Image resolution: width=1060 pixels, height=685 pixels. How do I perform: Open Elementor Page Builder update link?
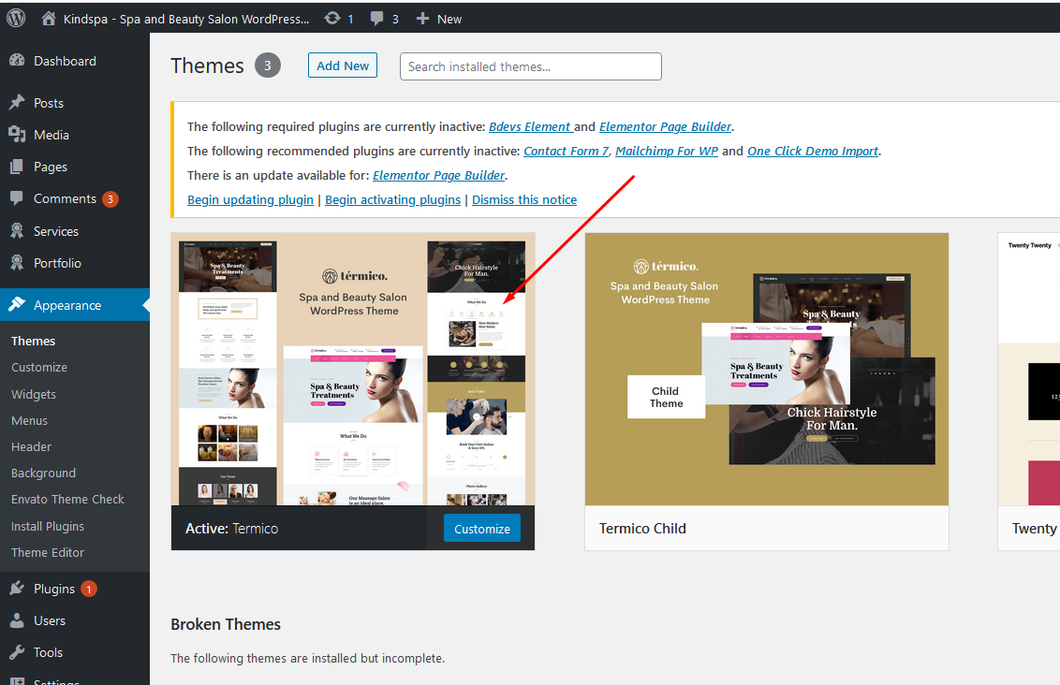click(x=439, y=175)
